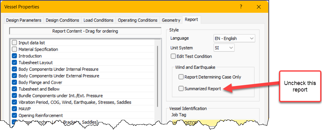Click the Material Specification label

[38, 49]
